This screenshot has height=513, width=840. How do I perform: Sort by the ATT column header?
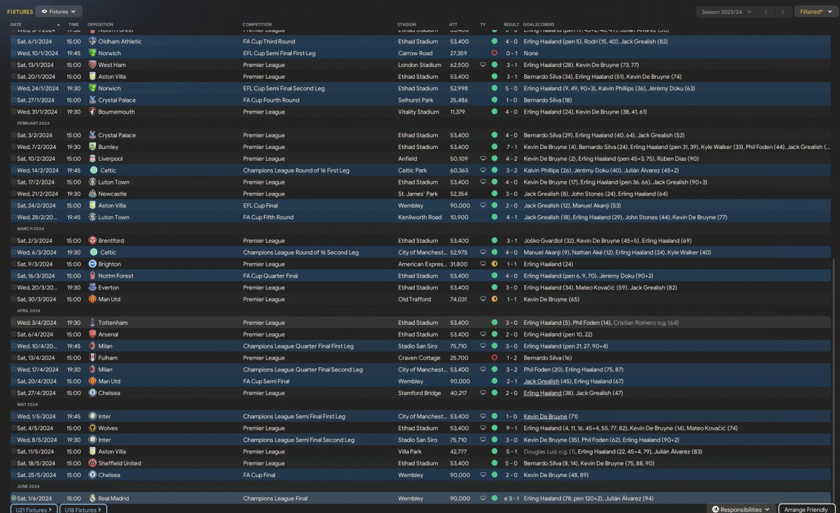click(x=453, y=24)
